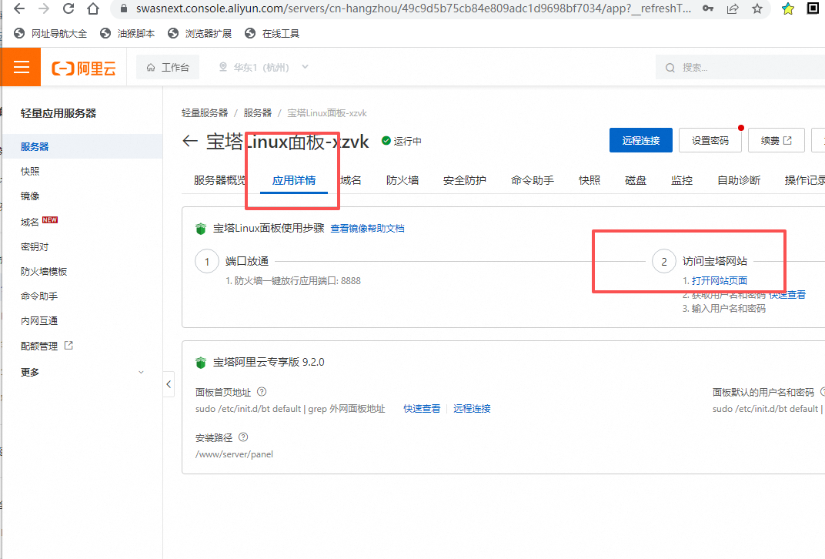The height and width of the screenshot is (559, 825).
Task: Click the 设置密码 button
Action: [x=710, y=140]
